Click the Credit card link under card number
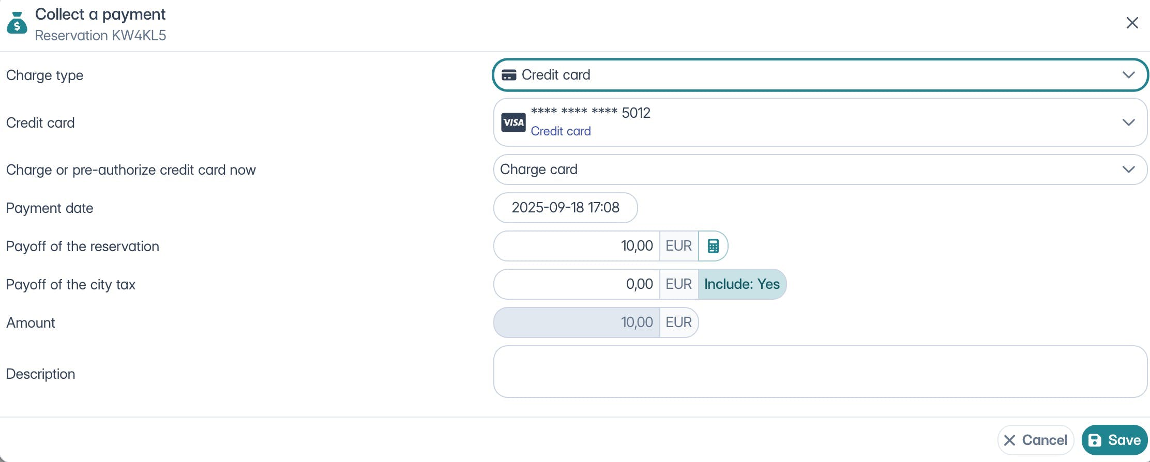The height and width of the screenshot is (462, 1150). click(561, 131)
